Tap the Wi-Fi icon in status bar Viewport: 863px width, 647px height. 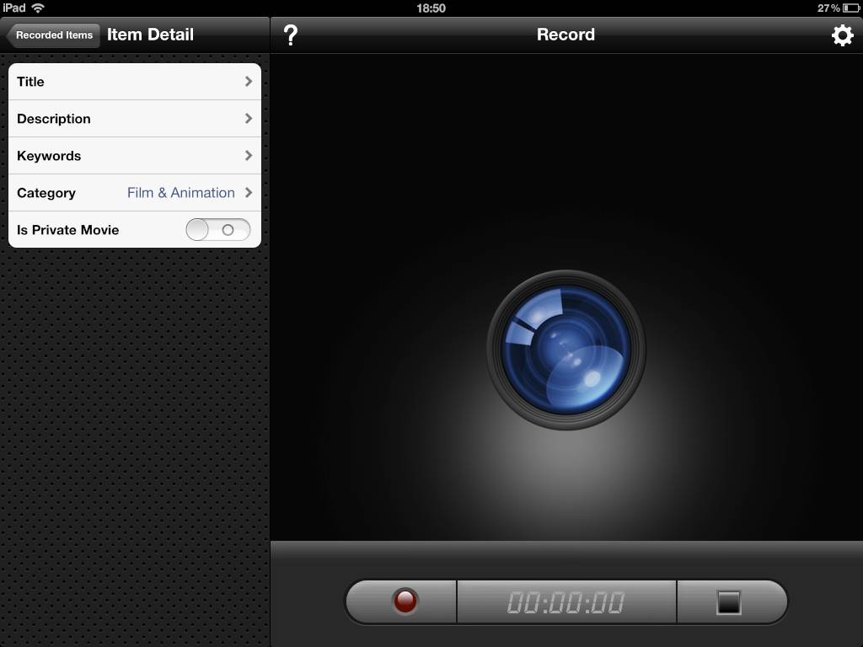[x=38, y=8]
